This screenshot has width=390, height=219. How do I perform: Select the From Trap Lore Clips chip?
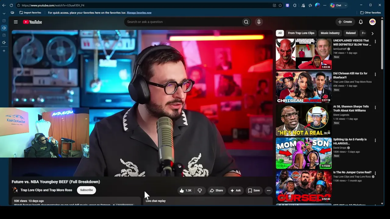point(301,33)
